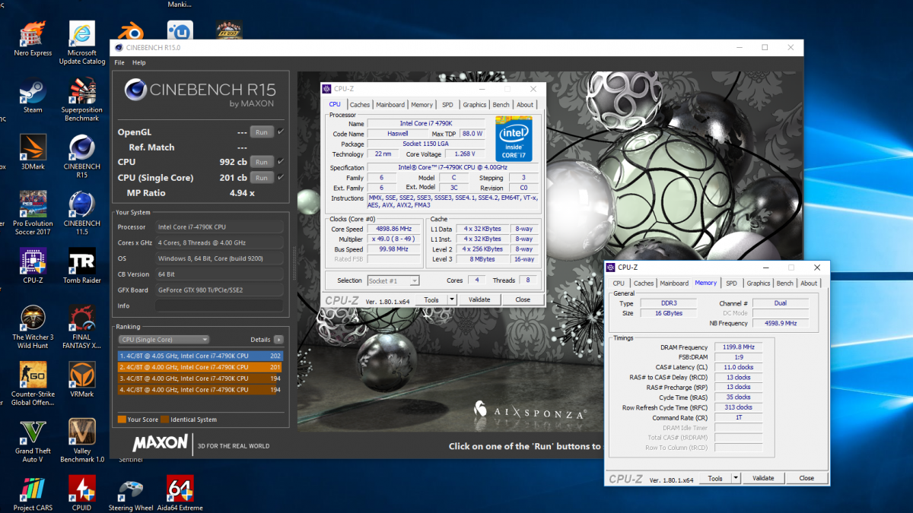
Task: Select the CPUID desktop icon
Action: [x=81, y=494]
